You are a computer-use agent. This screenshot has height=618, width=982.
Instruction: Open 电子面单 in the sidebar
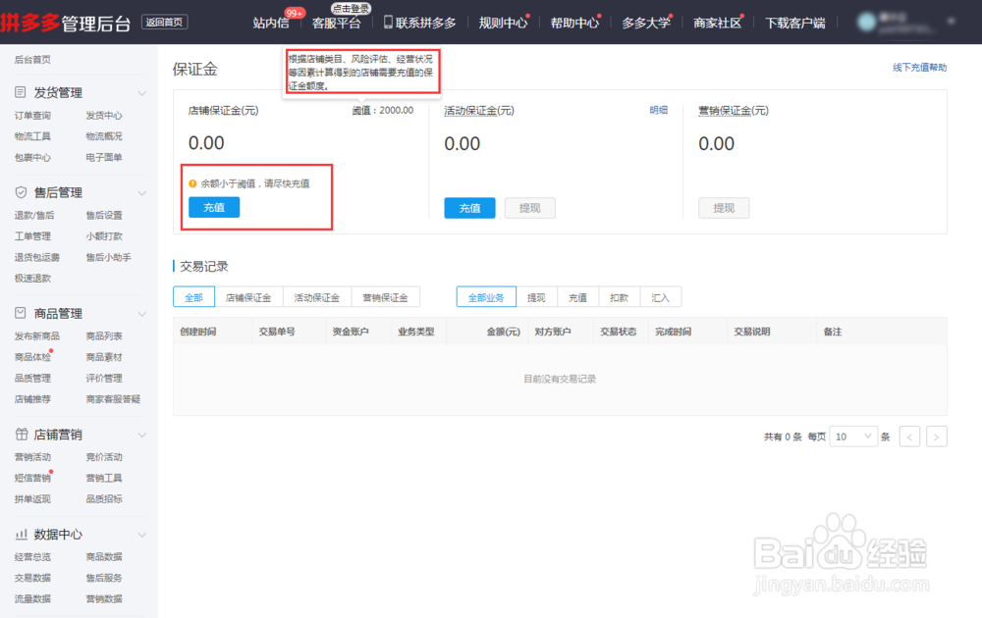click(104, 157)
